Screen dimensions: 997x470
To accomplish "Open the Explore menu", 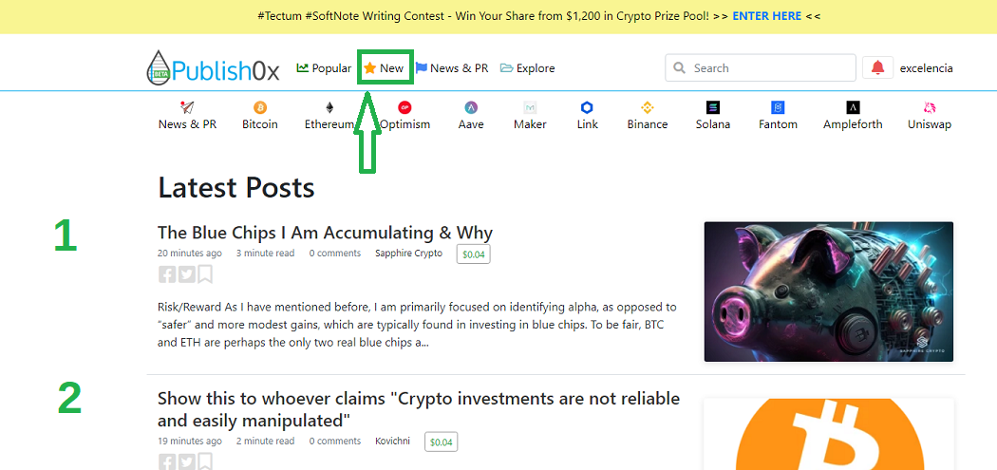I will coord(527,68).
